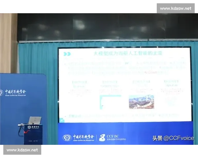The width and height of the screenshot is (198, 158).
Task: Click the fourth bracketed column heading on the slide
Action: (170, 81)
